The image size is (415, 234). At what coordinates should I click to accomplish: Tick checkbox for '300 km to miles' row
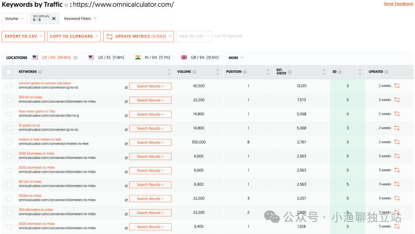(9, 100)
